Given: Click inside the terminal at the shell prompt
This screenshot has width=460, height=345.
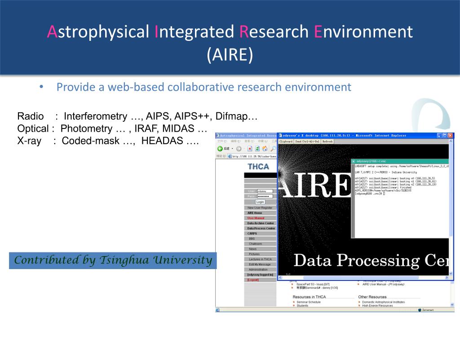Looking at the screenshot, I should pyautogui.click(x=384, y=194).
